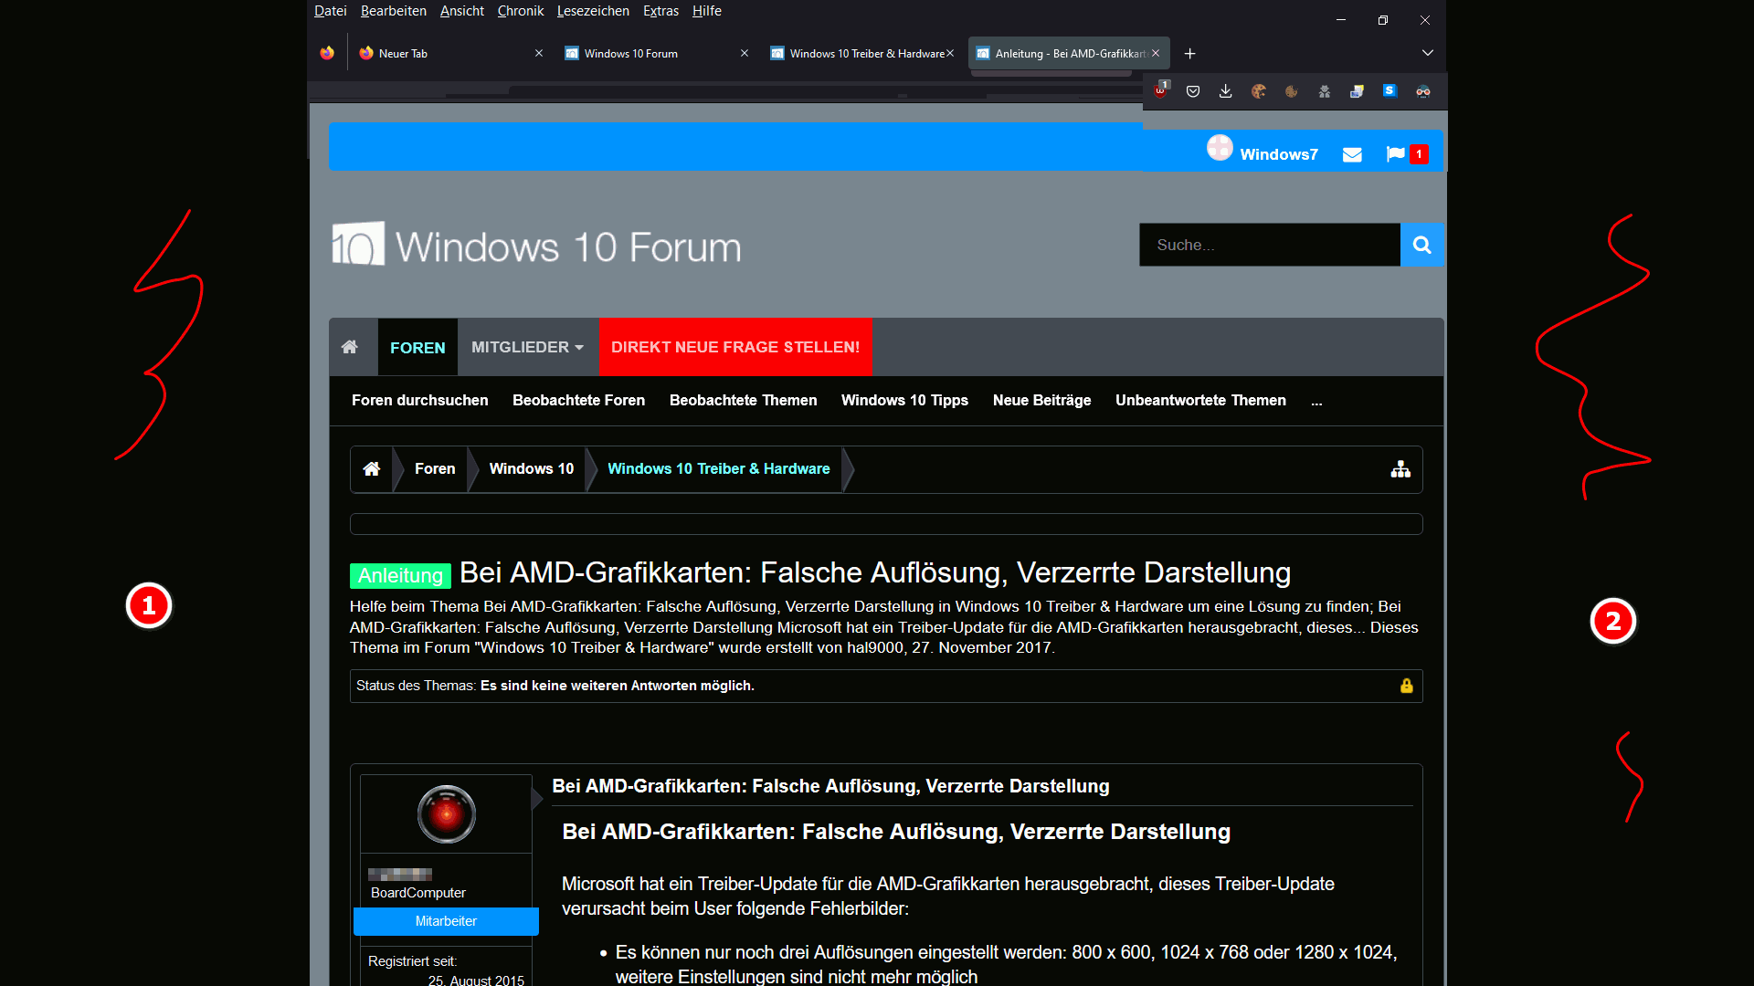This screenshot has width=1754, height=986.
Task: Open Windows 10 Tipps link
Action: point(904,400)
